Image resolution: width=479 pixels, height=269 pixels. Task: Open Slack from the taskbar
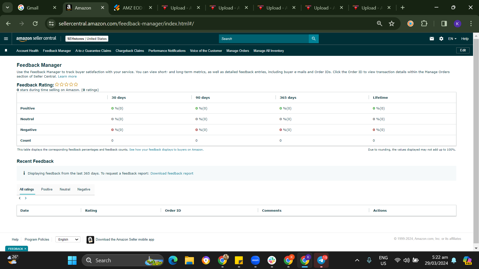[x=272, y=260]
